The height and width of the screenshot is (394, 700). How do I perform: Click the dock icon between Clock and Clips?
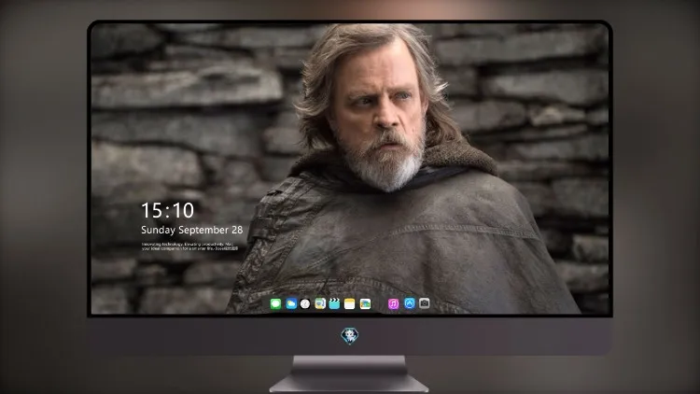pyautogui.click(x=320, y=303)
